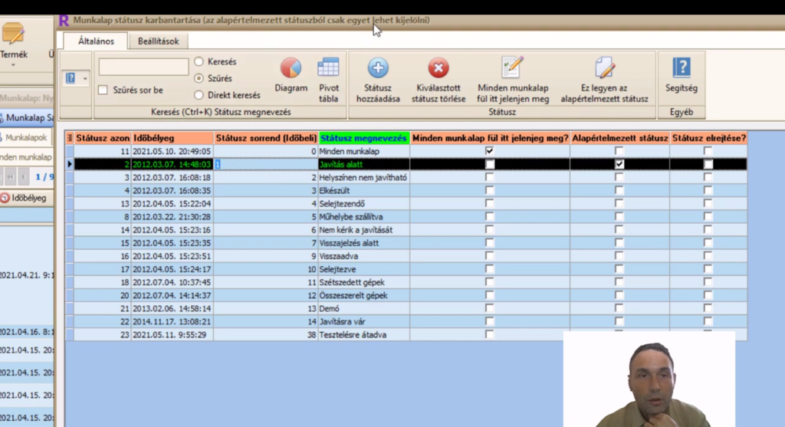
Task: Switch to the Általános tab
Action: [x=95, y=41]
